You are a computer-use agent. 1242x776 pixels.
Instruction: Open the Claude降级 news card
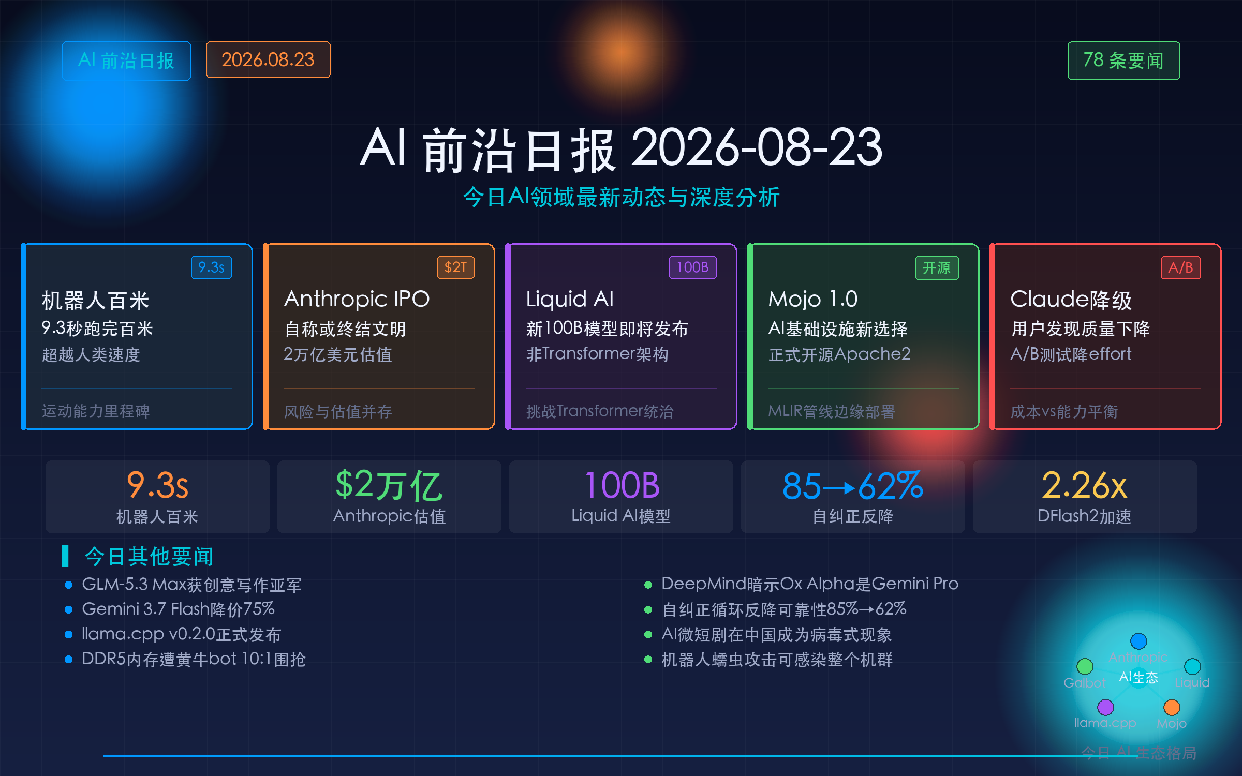(x=1105, y=336)
